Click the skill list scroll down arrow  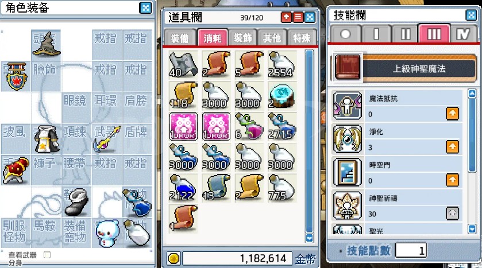click(472, 229)
